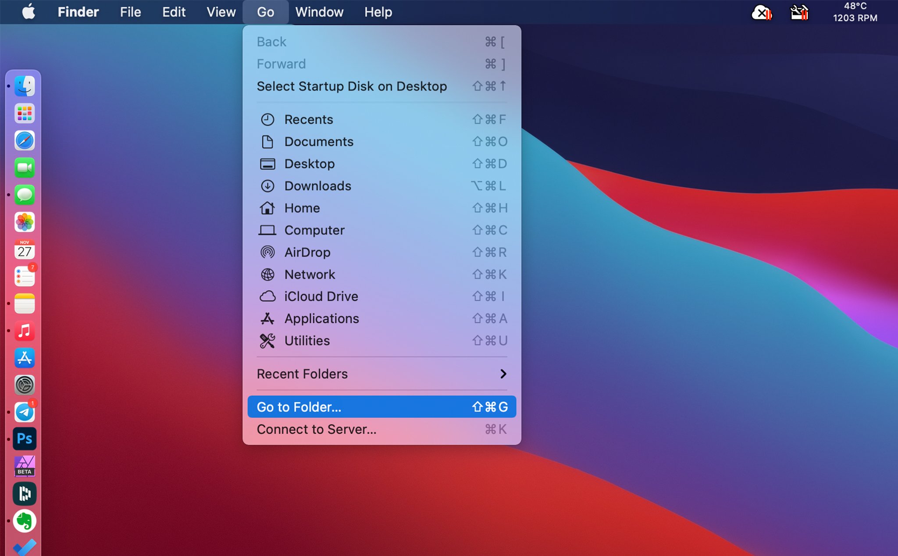Click the Calendar icon showing 27
The height and width of the screenshot is (556, 898).
coord(25,249)
